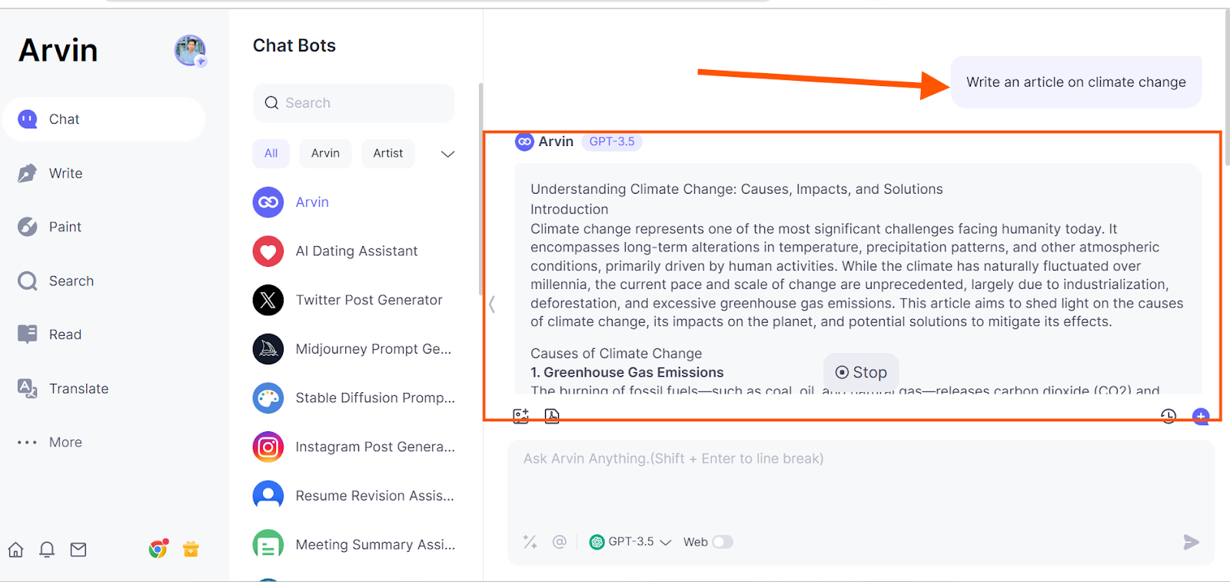Open the Search section in sidebar
This screenshot has width=1230, height=582.
pos(55,281)
